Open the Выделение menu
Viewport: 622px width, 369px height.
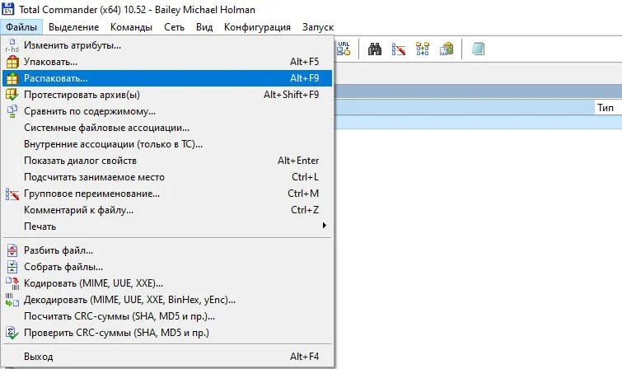coord(74,27)
